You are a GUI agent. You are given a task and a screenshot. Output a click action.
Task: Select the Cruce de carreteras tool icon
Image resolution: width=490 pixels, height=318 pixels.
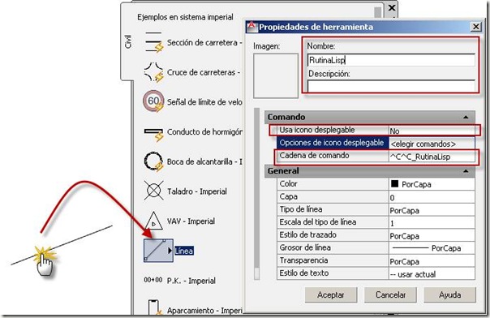(154, 72)
